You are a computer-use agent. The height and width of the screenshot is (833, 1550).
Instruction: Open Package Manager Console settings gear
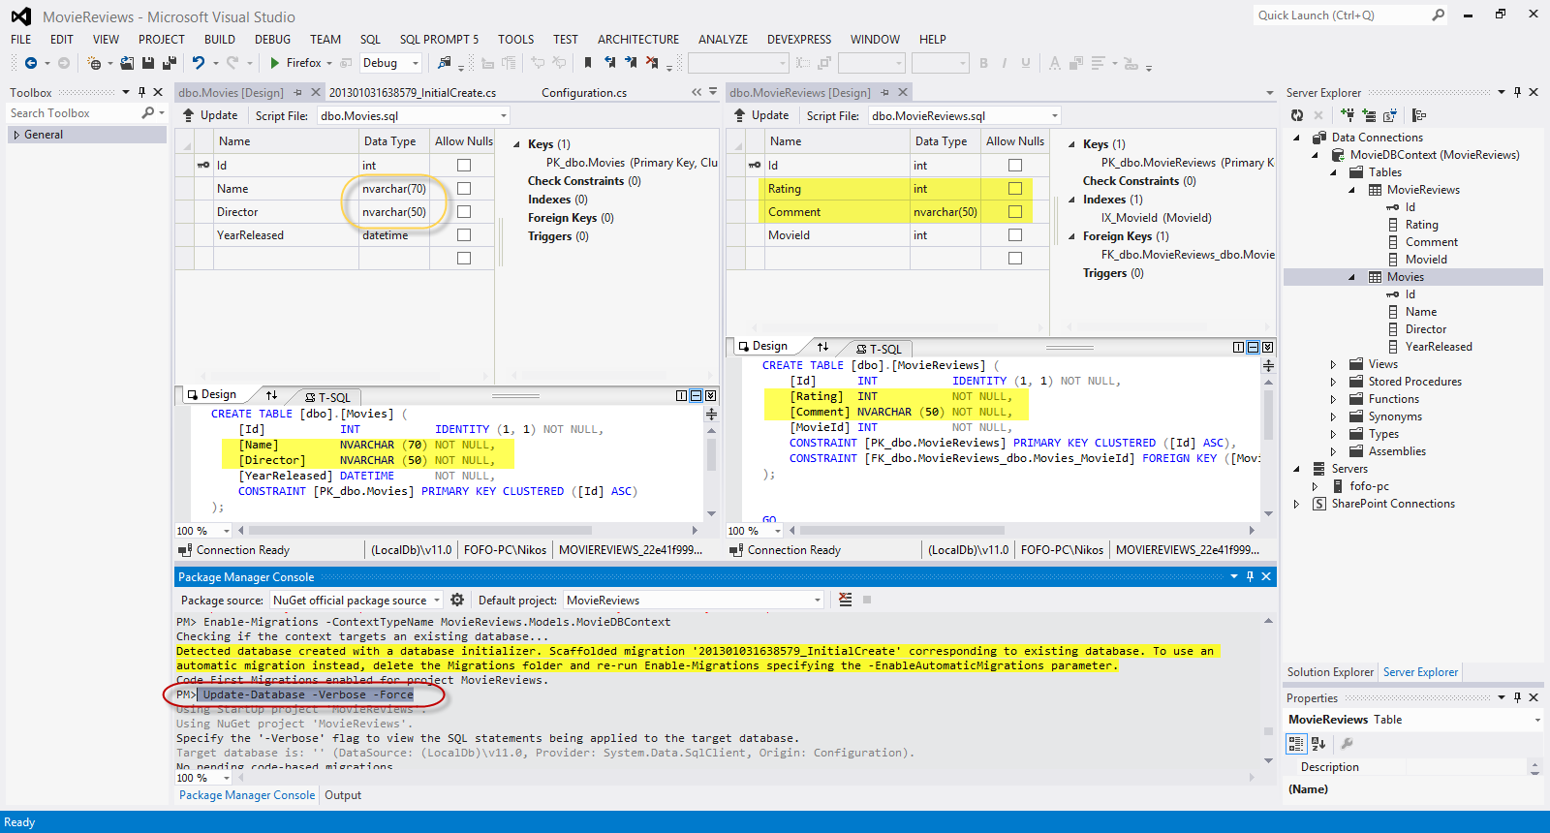pyautogui.click(x=457, y=600)
